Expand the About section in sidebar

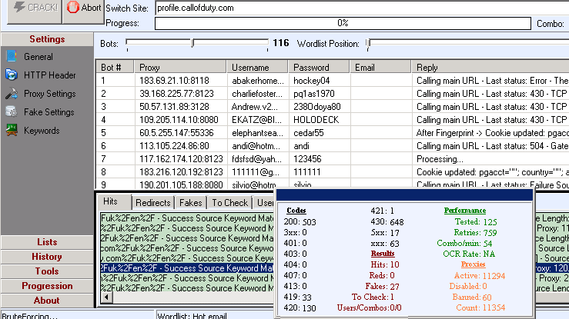47,301
